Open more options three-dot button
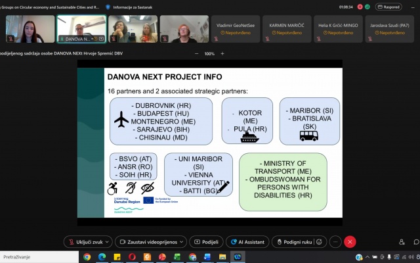420x263 pixels. pos(335,242)
